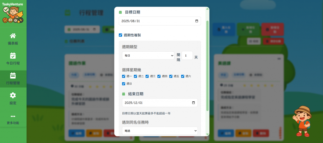Show 更多功能 three-dots menu

[x=13, y=119]
